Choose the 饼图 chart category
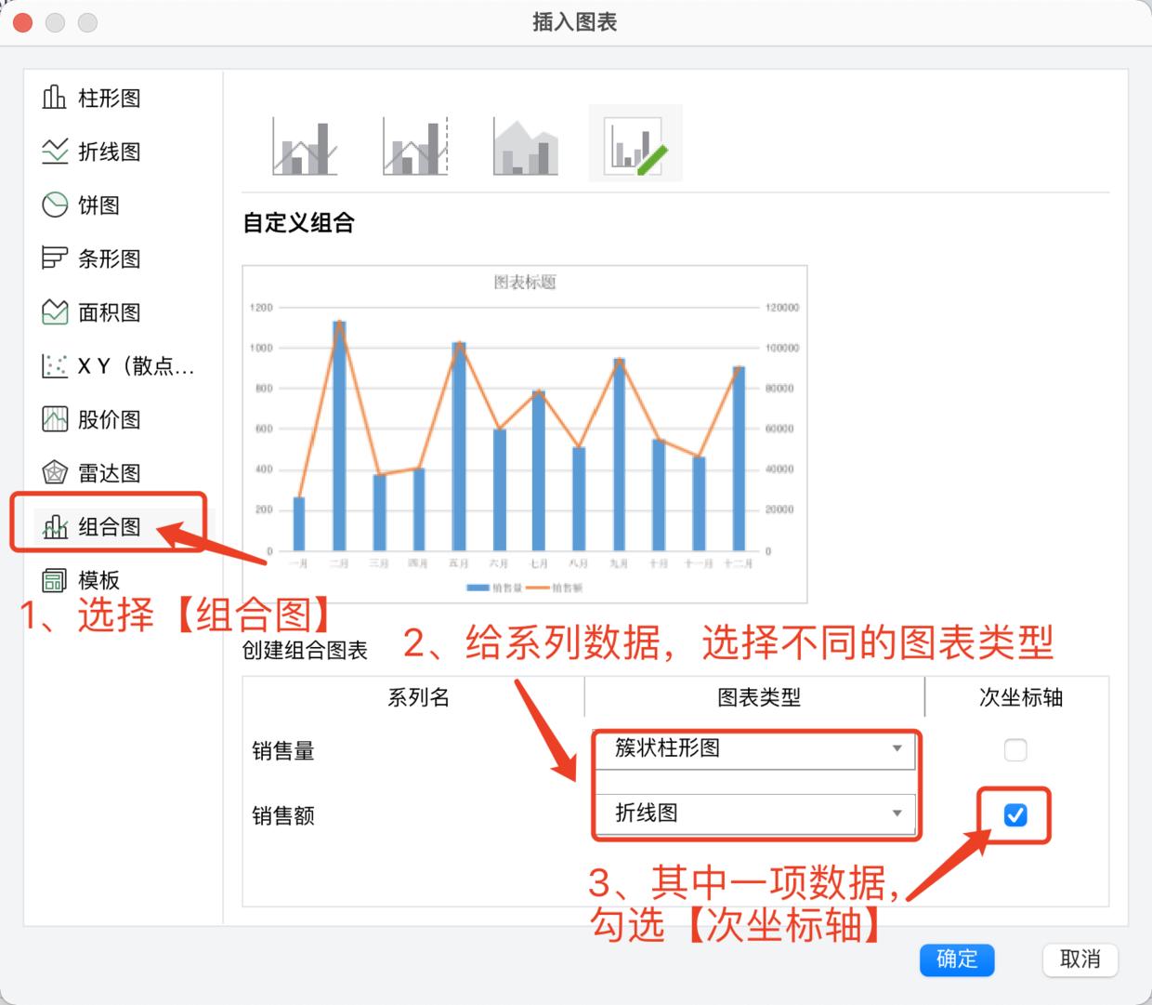The image size is (1152, 1005). pyautogui.click(x=98, y=205)
